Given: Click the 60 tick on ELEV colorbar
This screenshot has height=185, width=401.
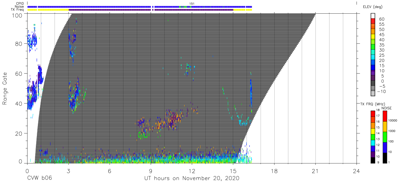Looking at the screenshot, I should click(x=382, y=19).
